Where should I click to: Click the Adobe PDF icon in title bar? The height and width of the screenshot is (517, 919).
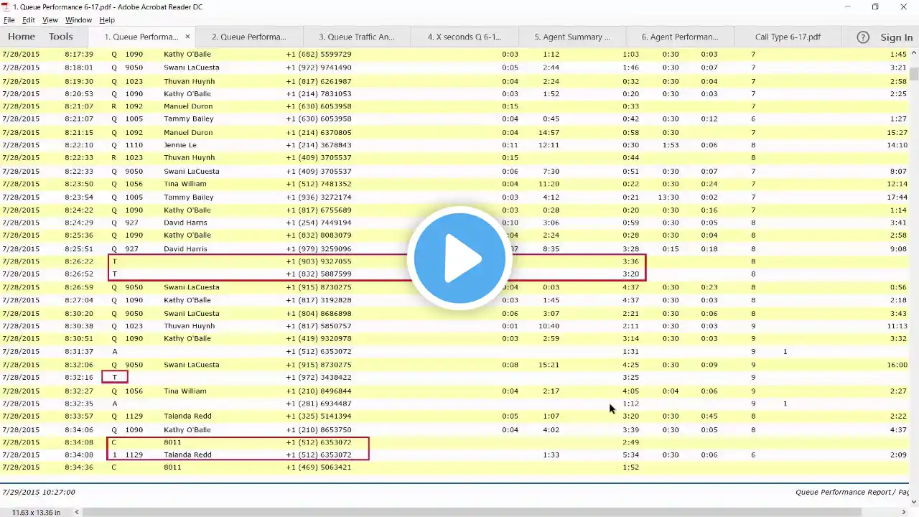[6, 6]
